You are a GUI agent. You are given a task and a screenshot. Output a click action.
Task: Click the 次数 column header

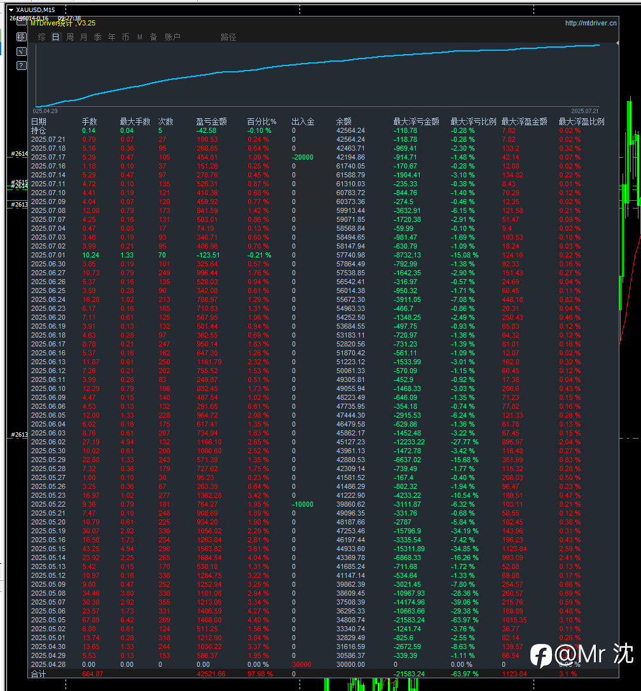coord(166,121)
